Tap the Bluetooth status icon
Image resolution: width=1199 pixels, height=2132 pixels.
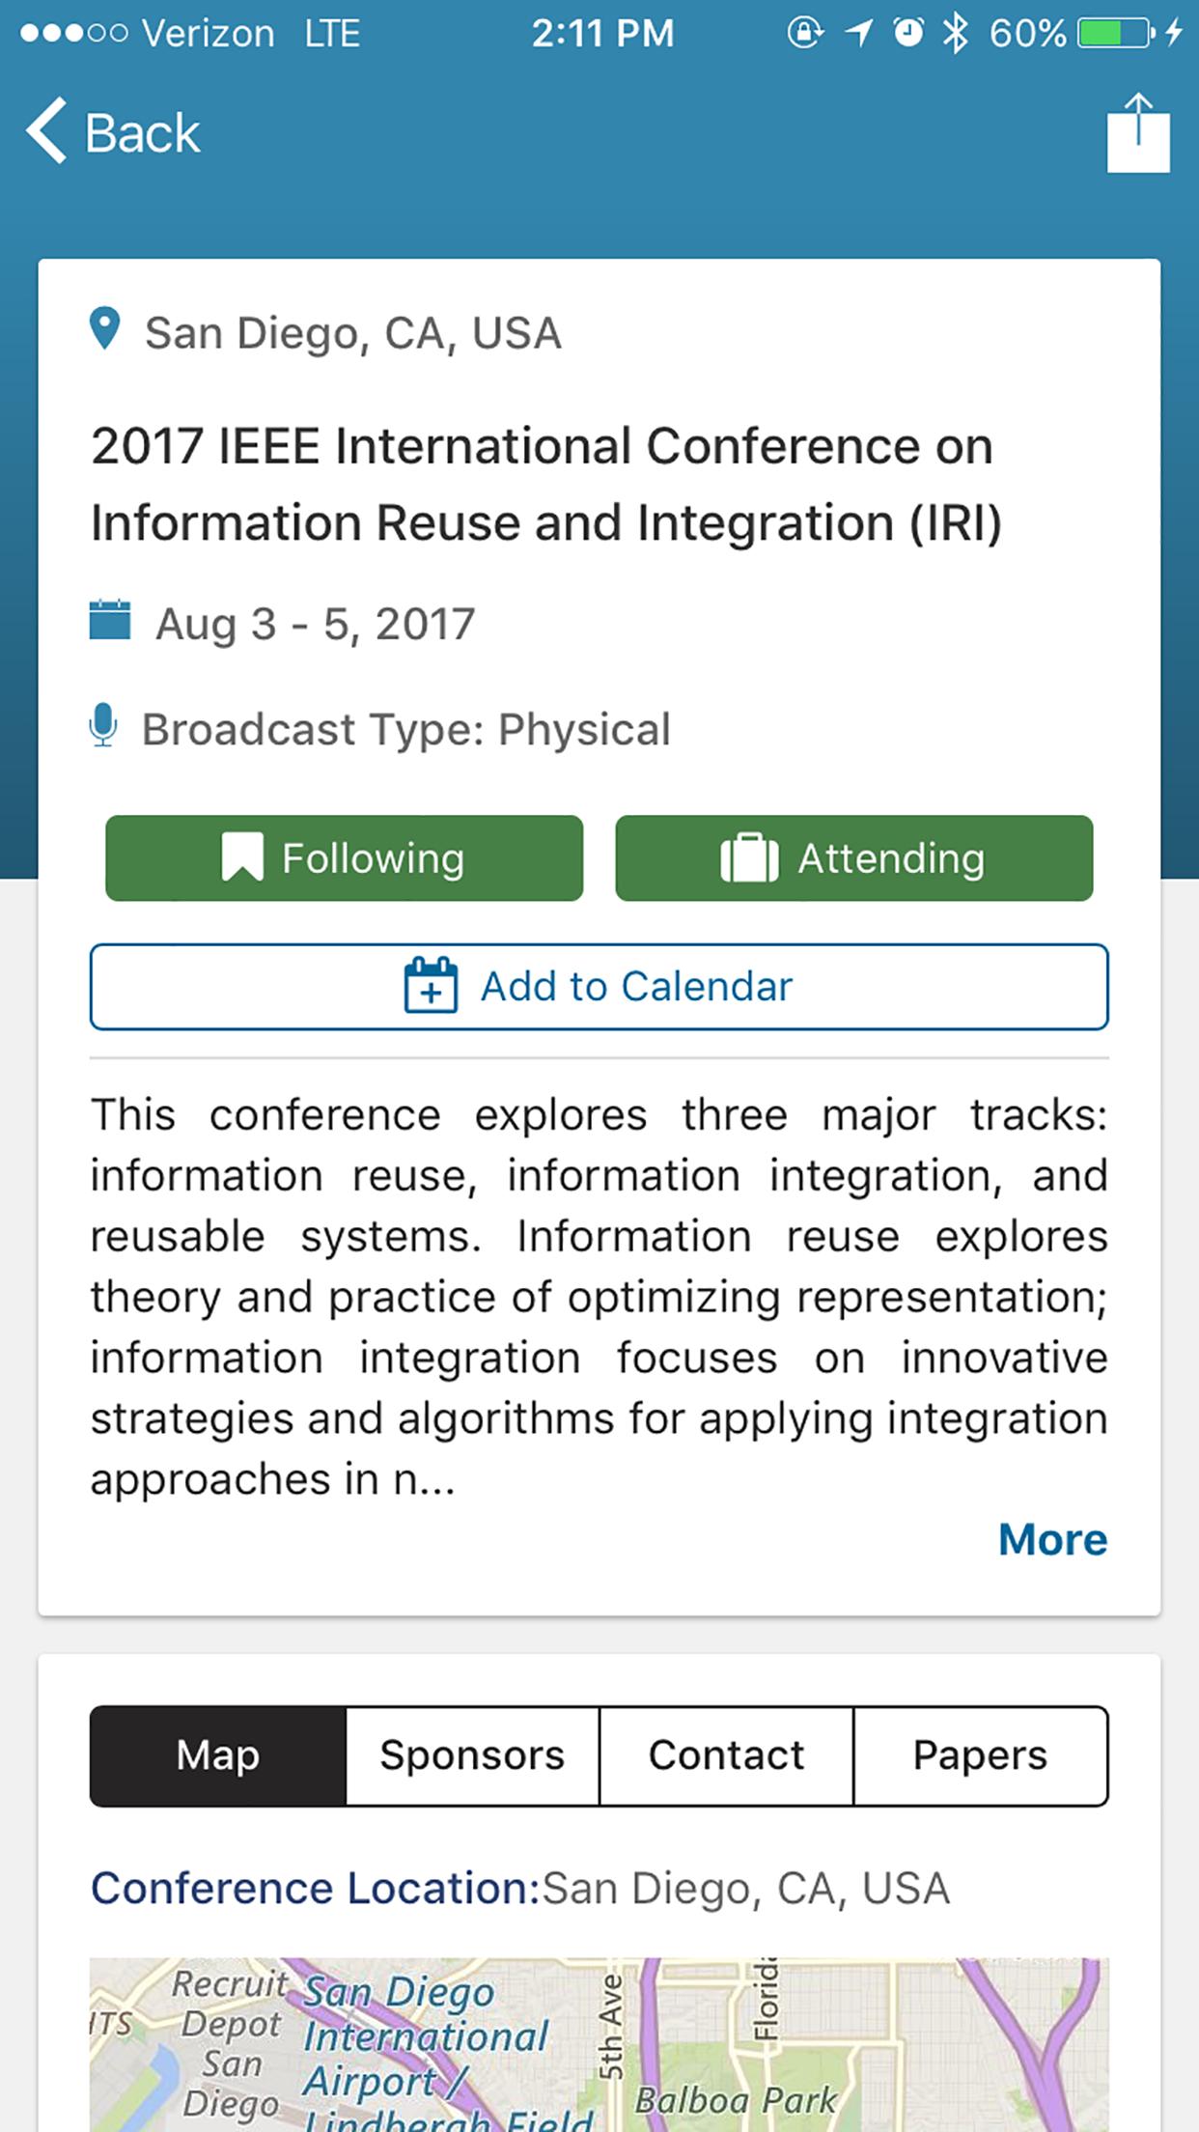(955, 34)
